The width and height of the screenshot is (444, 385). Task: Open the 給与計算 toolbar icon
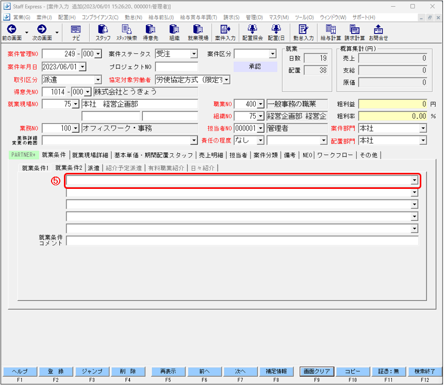[x=331, y=29]
